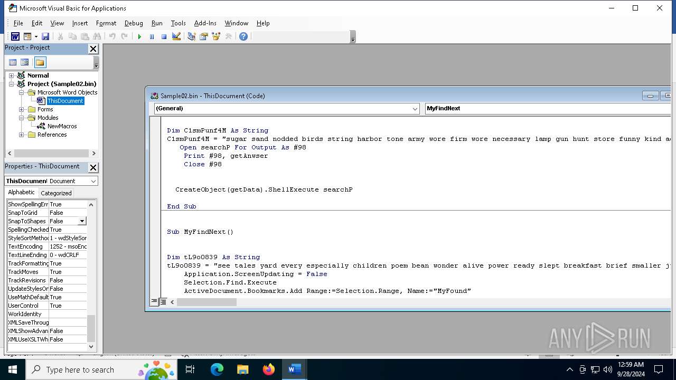Select the UserControl property row
The image size is (676, 380).
tap(47, 306)
